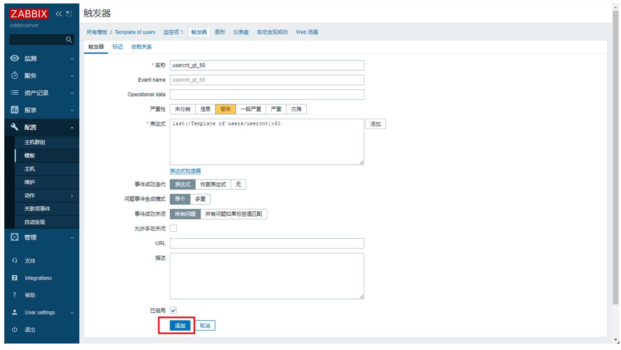Open 自动发现规则 in template navigation

(272, 32)
